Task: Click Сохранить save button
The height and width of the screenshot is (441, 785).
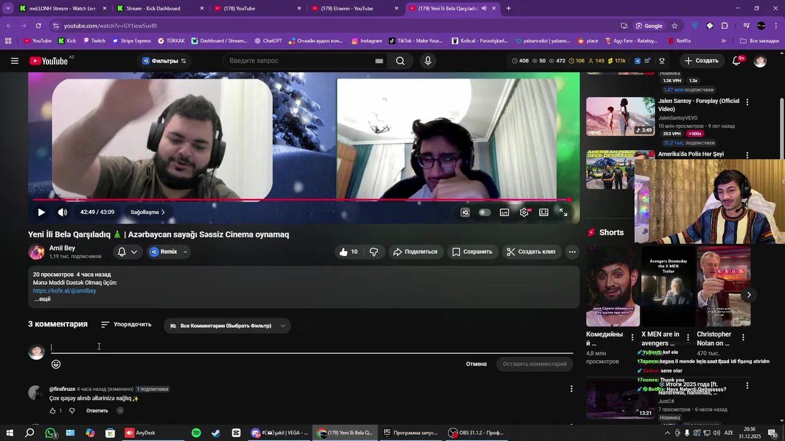Action: [472, 252]
